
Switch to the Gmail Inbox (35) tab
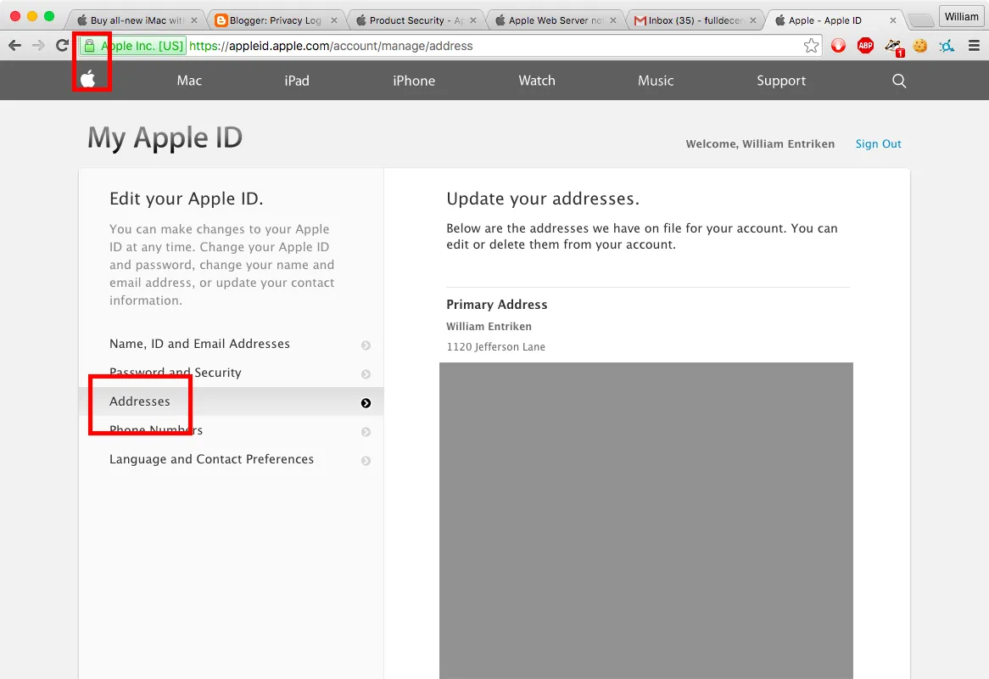click(695, 20)
